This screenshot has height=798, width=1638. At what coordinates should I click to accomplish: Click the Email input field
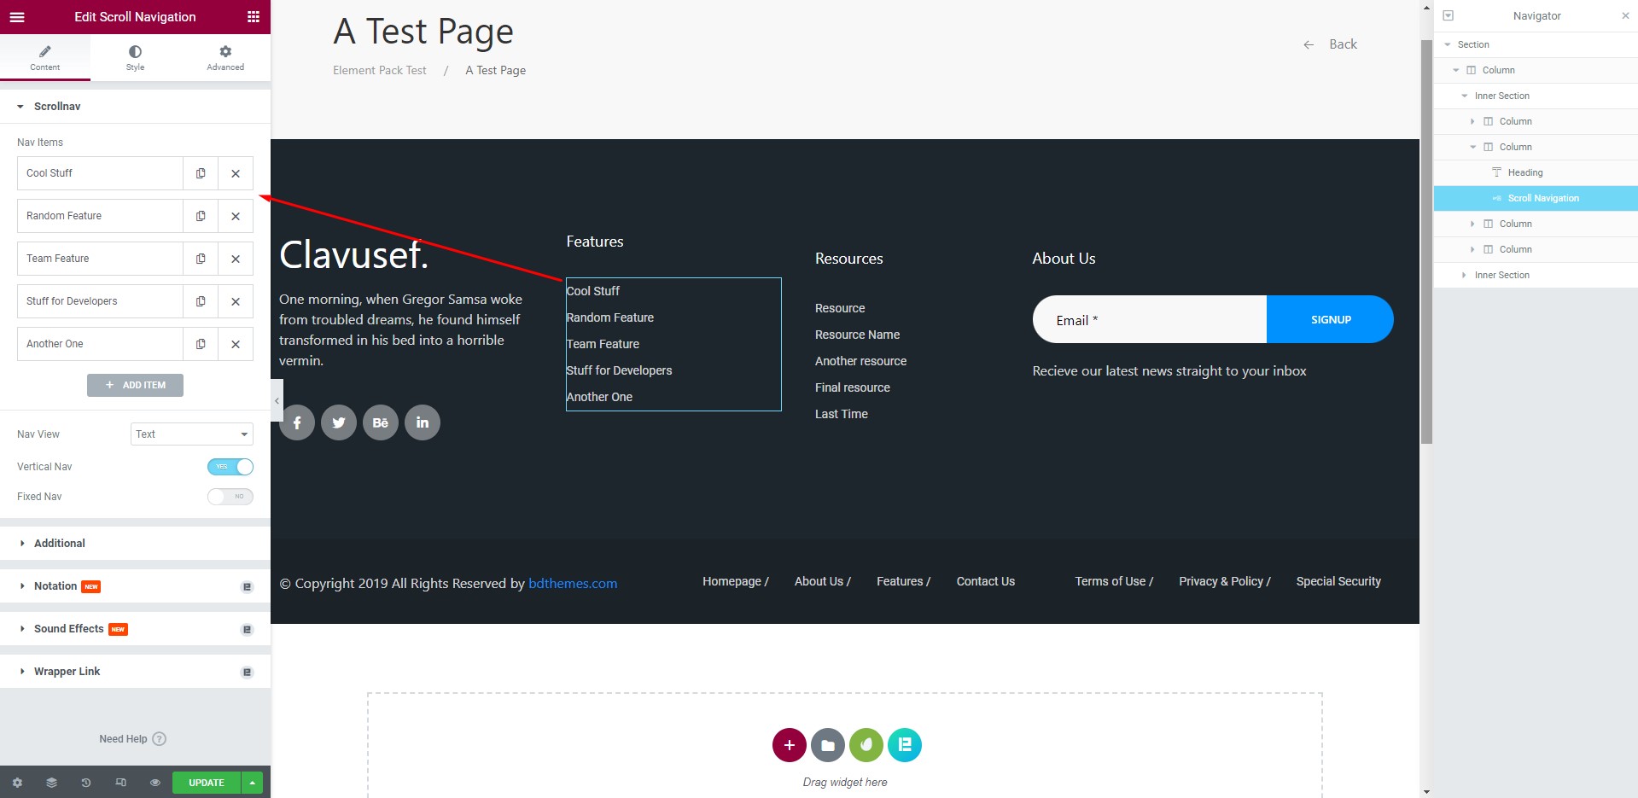1149,320
